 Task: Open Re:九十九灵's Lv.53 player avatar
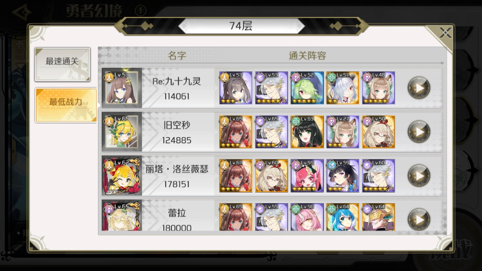[122, 88]
